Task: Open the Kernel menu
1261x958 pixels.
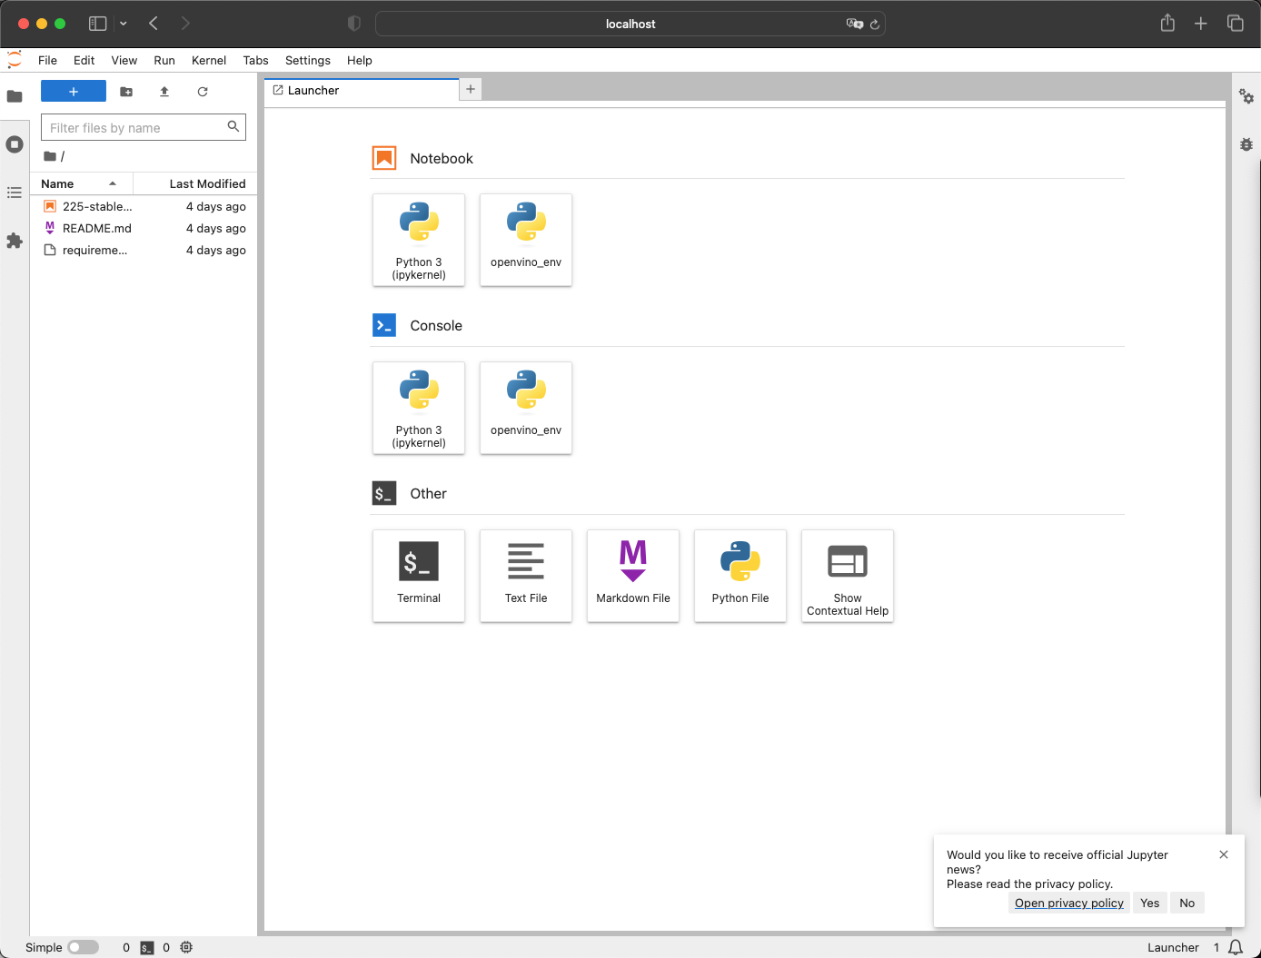Action: coord(209,60)
